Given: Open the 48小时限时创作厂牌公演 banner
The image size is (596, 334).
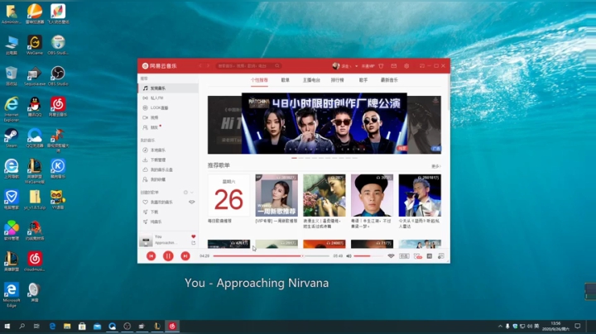Looking at the screenshot, I should tap(324, 123).
